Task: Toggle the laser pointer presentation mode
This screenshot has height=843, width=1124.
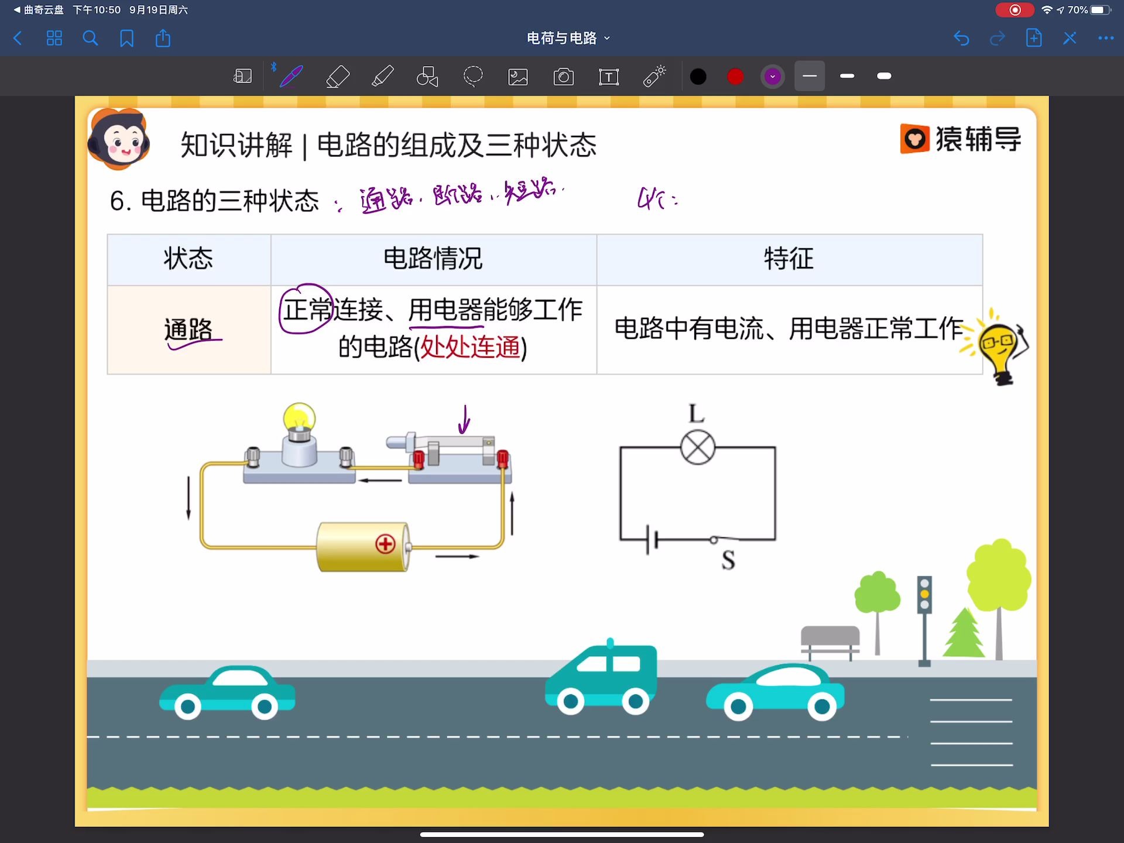Action: point(654,76)
